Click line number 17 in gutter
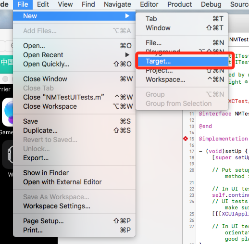249x244 pixels. coord(192,151)
